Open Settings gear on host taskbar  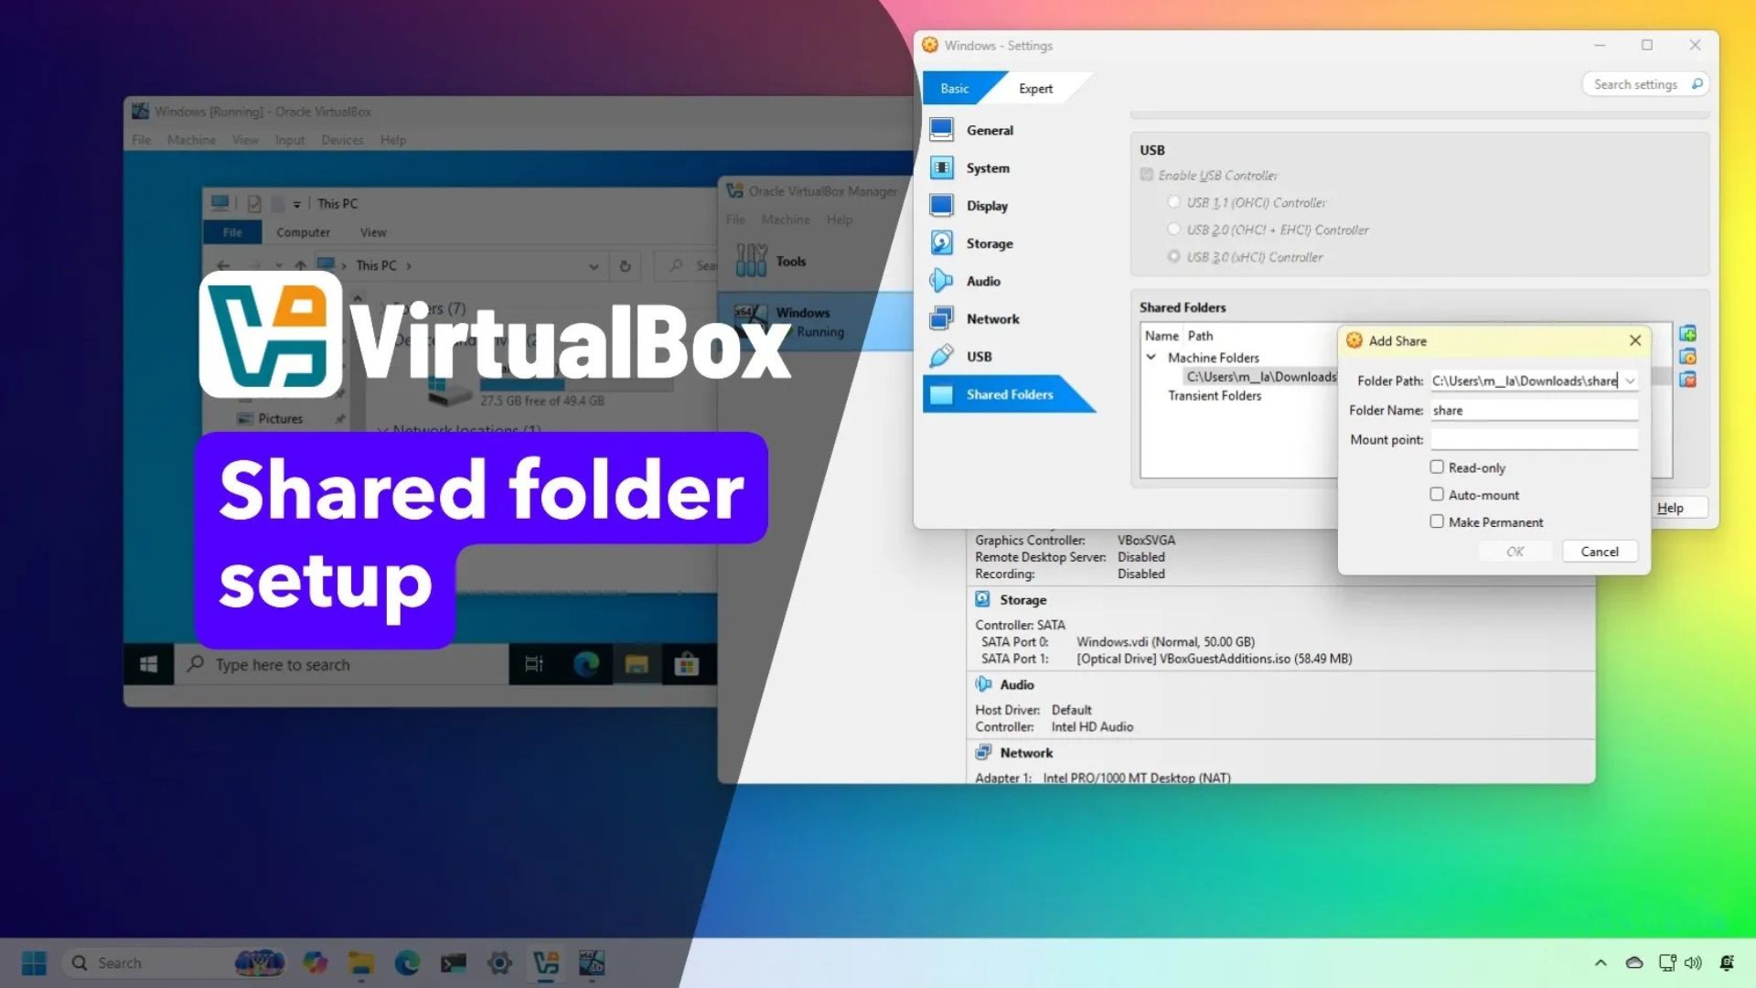click(499, 962)
